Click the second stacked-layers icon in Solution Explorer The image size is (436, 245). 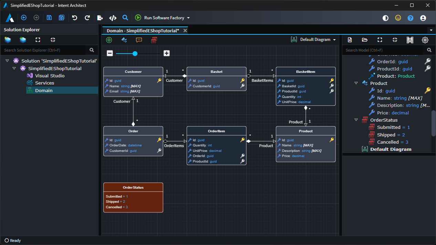click(x=23, y=40)
